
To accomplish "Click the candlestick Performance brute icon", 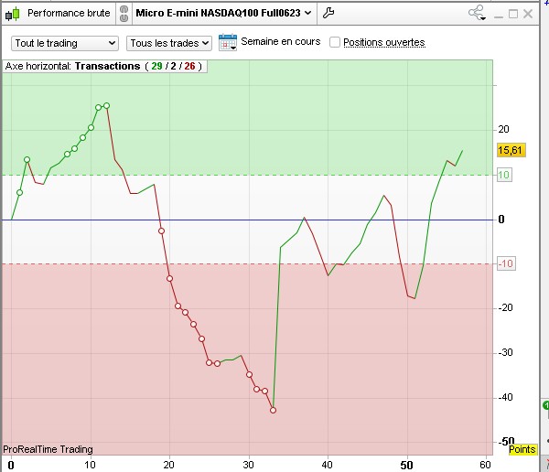I will click(12, 14).
